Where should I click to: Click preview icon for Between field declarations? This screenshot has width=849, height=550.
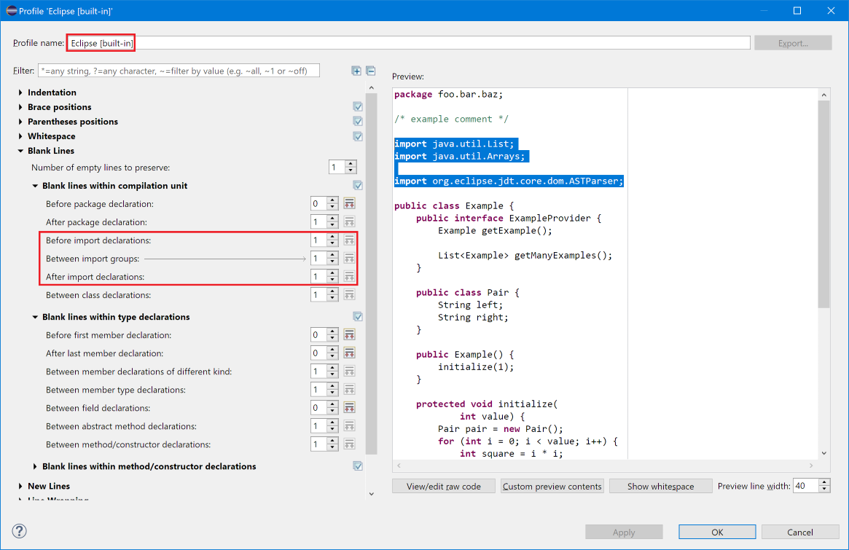click(x=349, y=408)
